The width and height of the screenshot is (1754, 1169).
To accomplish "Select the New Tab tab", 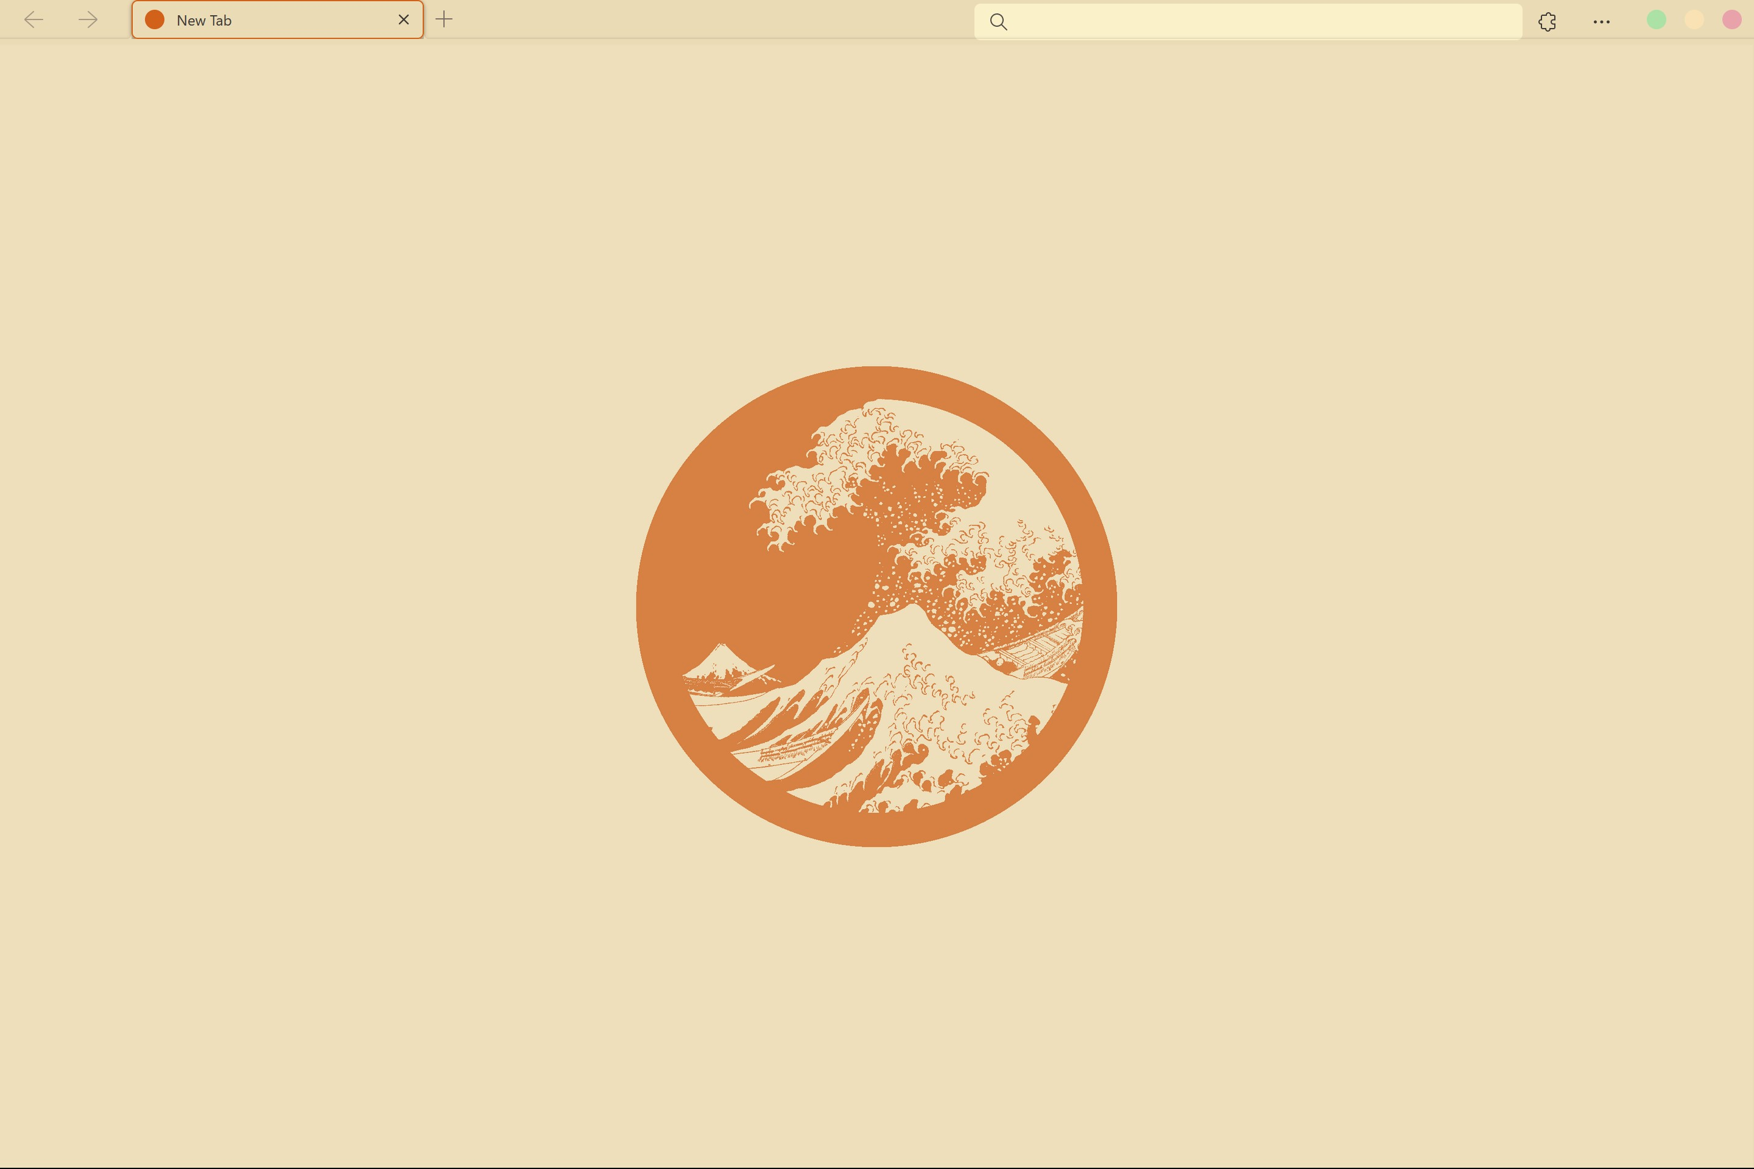I will (278, 20).
